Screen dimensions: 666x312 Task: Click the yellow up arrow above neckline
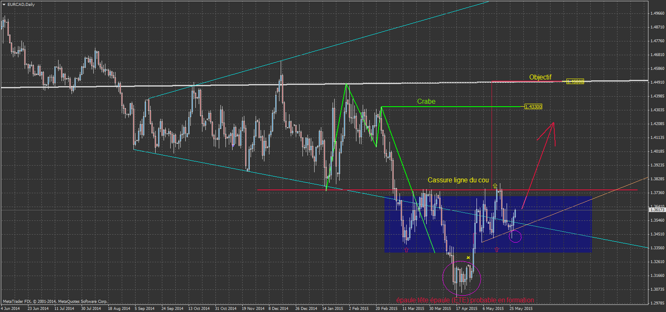coord(495,186)
